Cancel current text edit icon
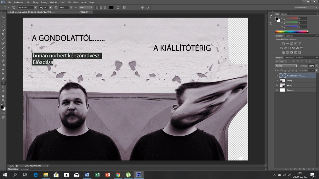The width and height of the screenshot is (319, 179). coord(142,7)
